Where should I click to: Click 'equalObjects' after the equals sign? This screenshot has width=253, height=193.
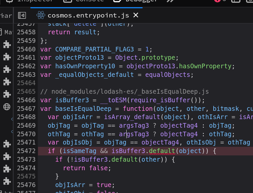click(x=168, y=75)
